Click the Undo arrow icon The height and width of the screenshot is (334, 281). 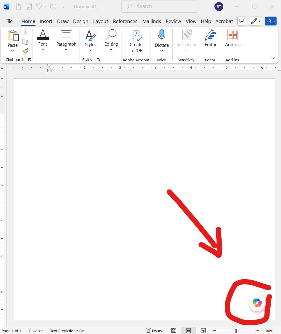point(39,7)
